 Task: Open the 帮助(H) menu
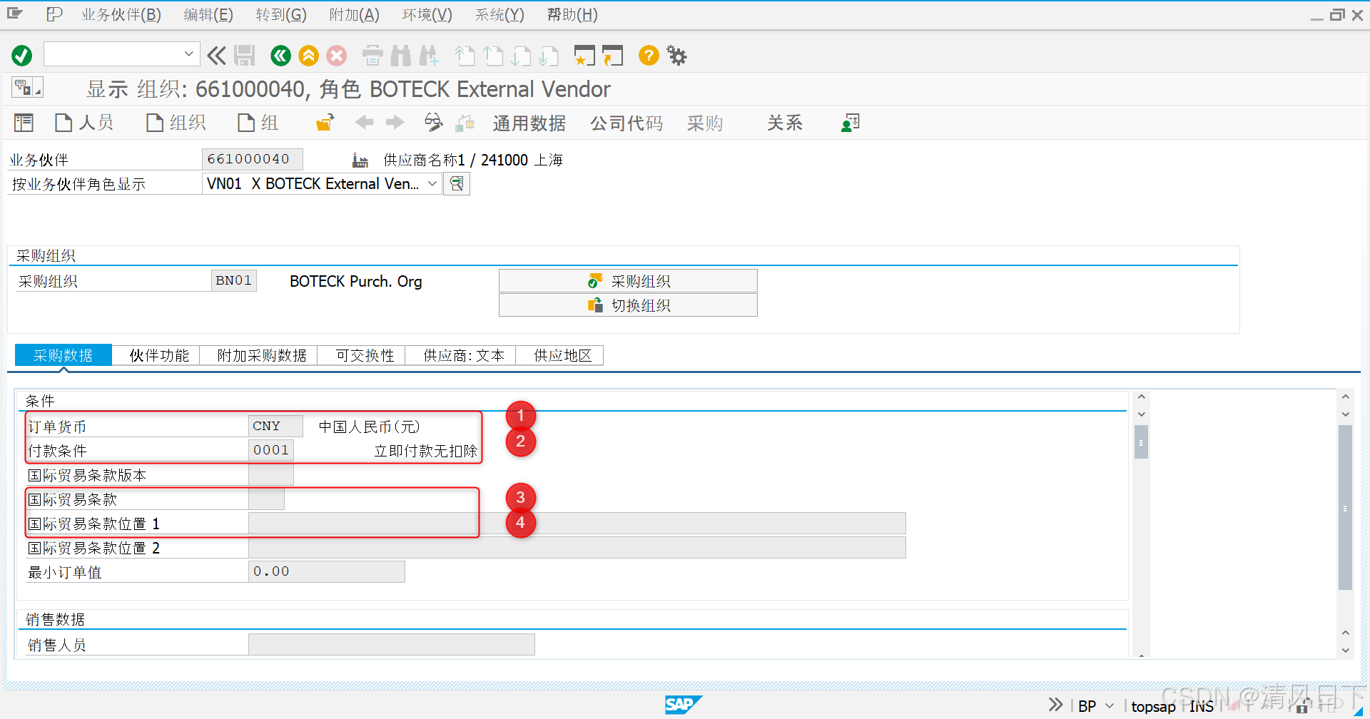(572, 14)
